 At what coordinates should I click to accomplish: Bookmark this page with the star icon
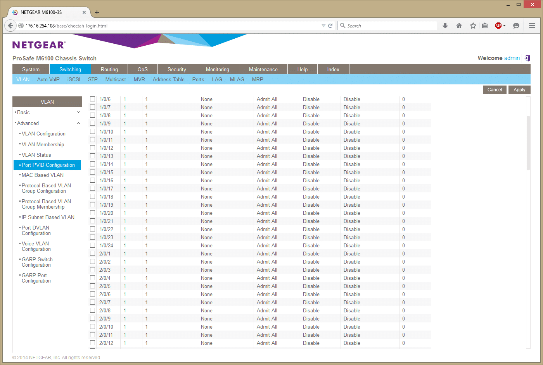coord(473,26)
